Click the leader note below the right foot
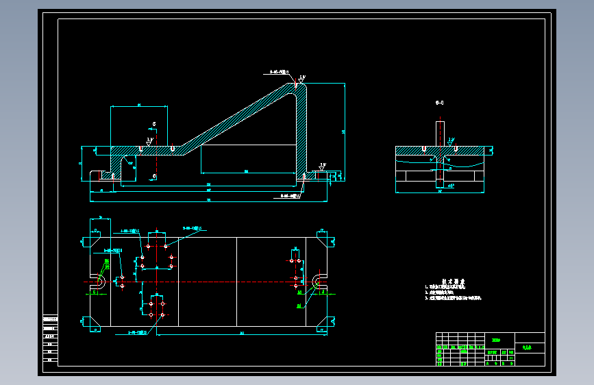The width and height of the screenshot is (594, 385). pyautogui.click(x=290, y=196)
